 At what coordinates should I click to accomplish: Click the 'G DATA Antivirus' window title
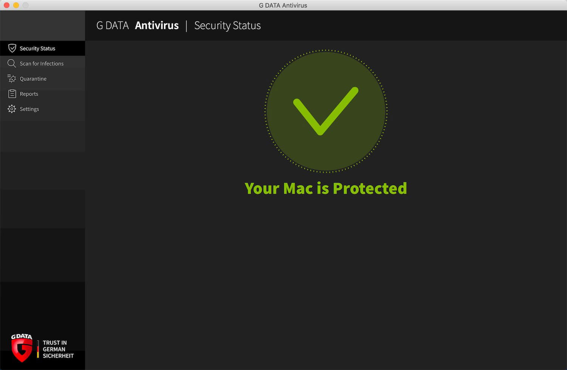click(283, 5)
